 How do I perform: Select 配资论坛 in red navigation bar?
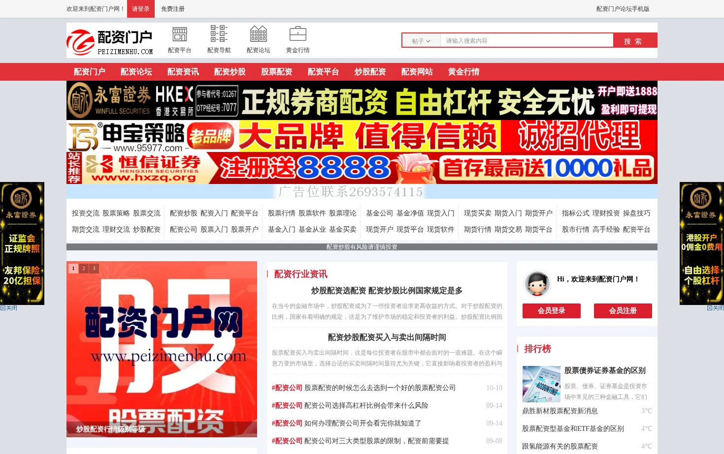[136, 72]
